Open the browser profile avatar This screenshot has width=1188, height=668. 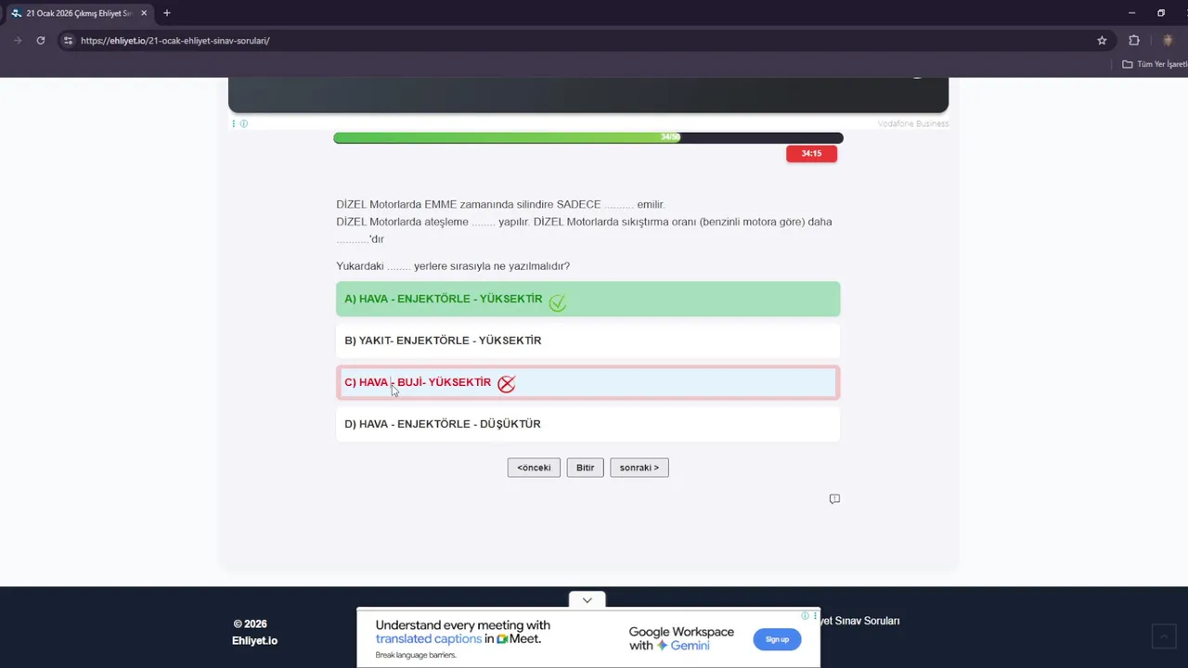[x=1168, y=41]
